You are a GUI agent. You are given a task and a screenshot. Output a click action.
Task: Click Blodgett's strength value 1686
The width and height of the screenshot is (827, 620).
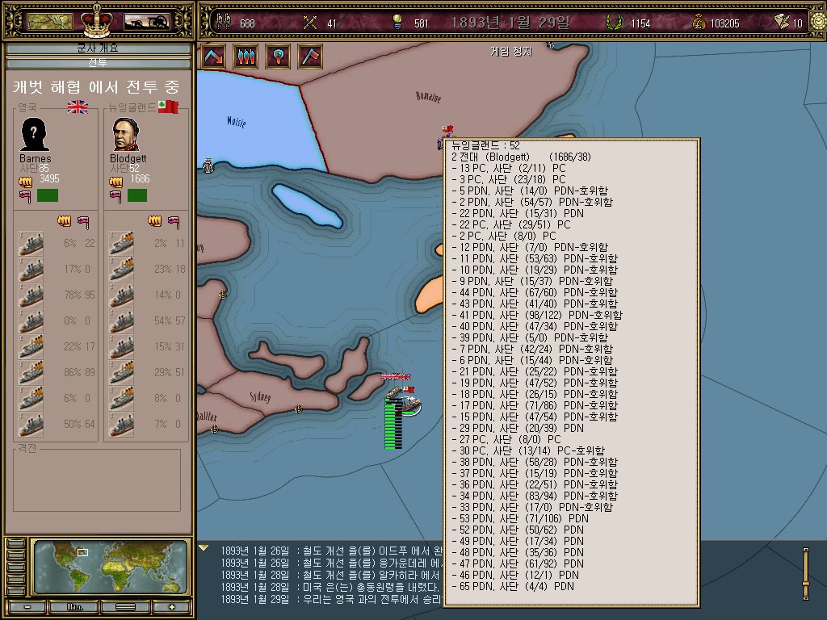tap(141, 178)
